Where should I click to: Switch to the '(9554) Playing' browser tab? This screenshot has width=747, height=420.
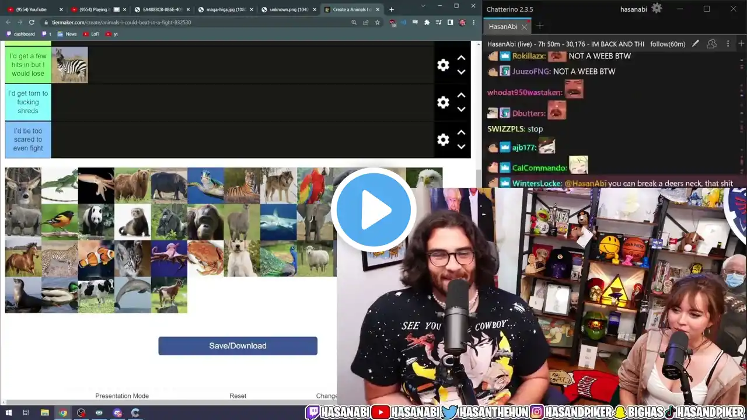pos(99,9)
